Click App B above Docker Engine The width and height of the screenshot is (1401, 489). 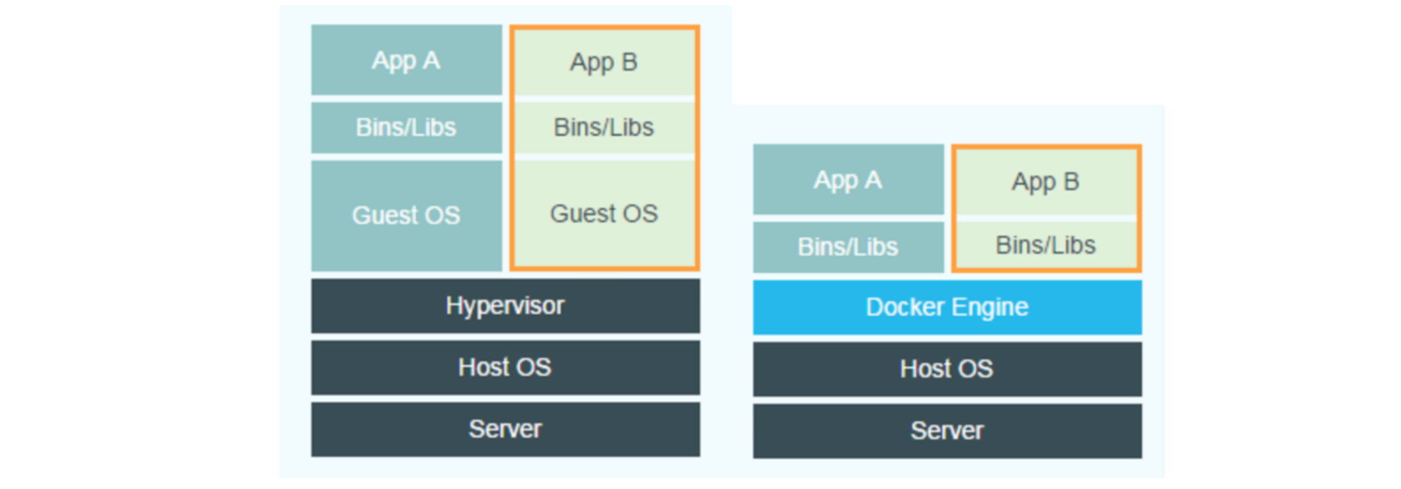[x=1046, y=182]
